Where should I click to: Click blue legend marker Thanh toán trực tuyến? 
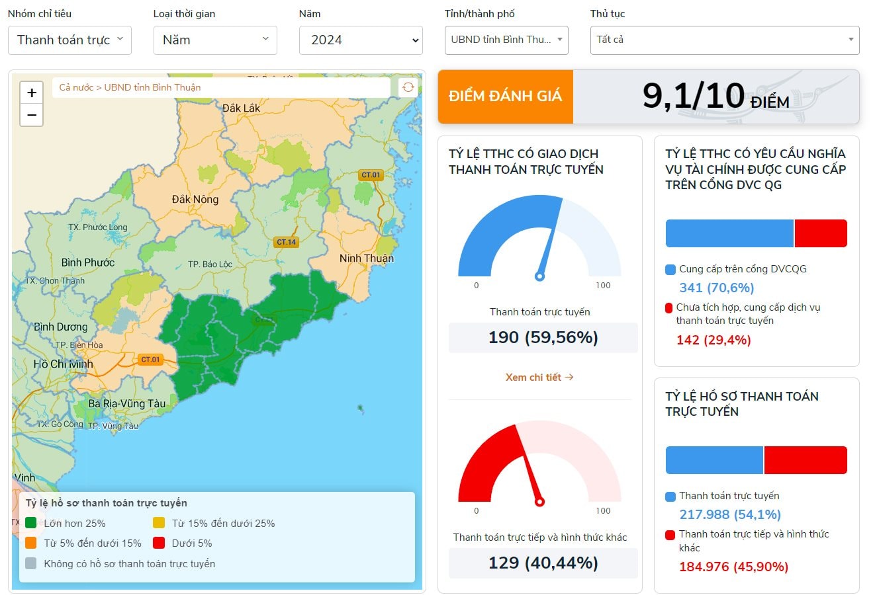point(670,496)
